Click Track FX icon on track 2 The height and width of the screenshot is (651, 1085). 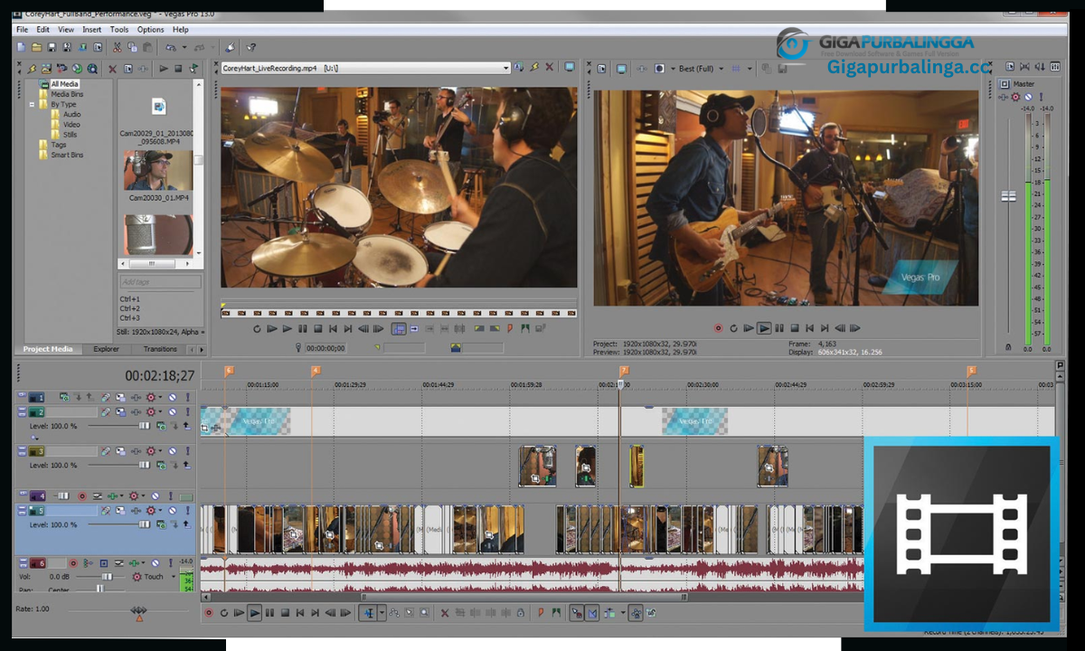136,412
